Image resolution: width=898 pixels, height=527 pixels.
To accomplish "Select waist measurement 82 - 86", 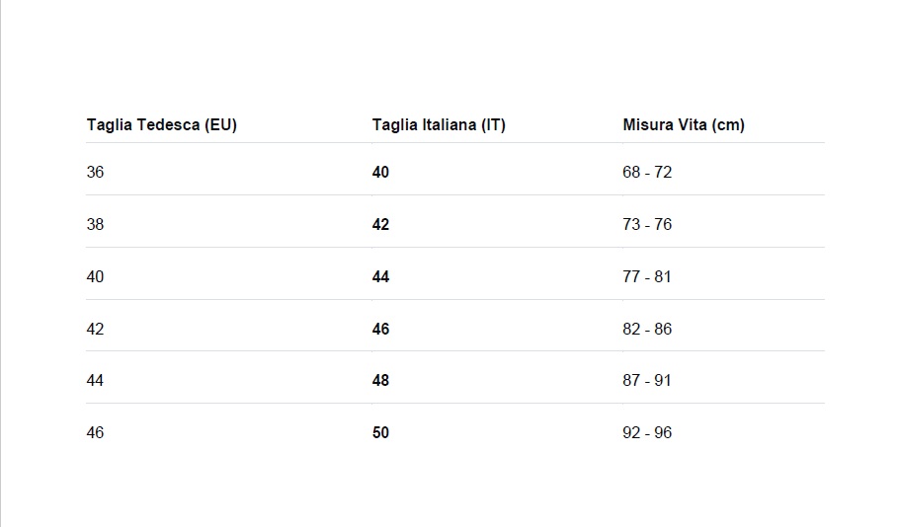I will [x=647, y=329].
